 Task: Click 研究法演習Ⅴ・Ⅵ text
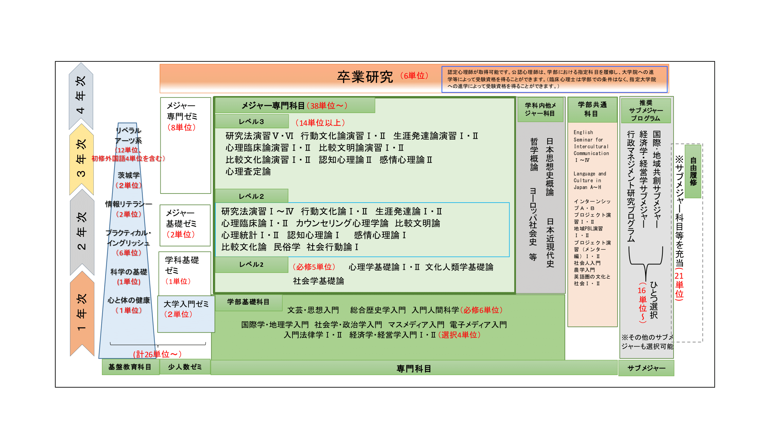(x=260, y=136)
